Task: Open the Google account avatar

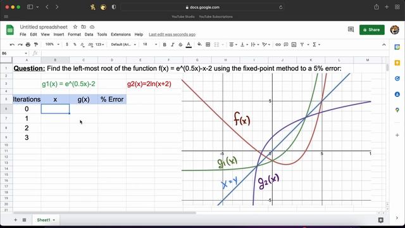Action: (x=394, y=30)
